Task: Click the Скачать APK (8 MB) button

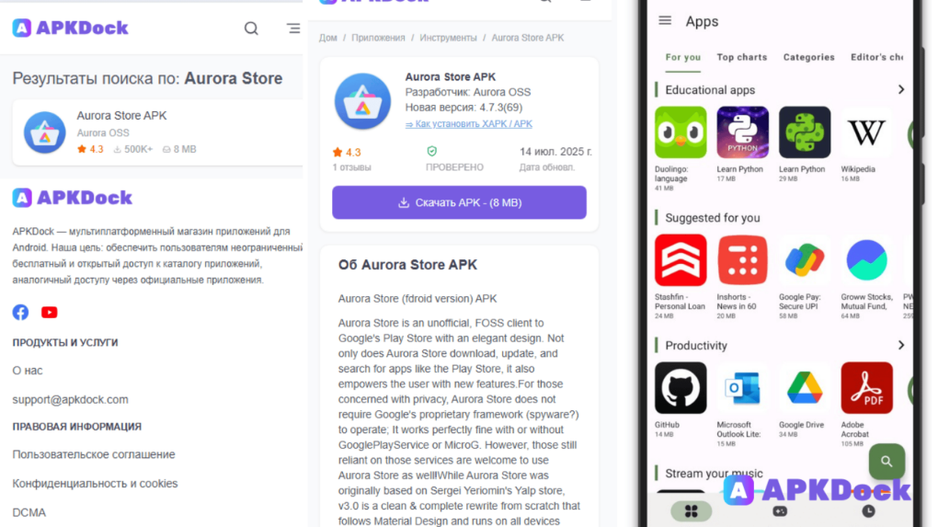Action: (x=459, y=202)
